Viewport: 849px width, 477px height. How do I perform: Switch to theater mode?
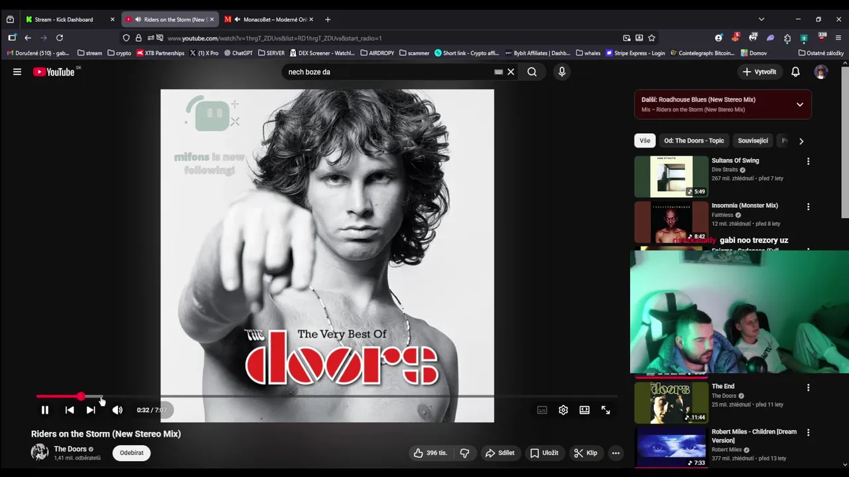[x=584, y=410]
